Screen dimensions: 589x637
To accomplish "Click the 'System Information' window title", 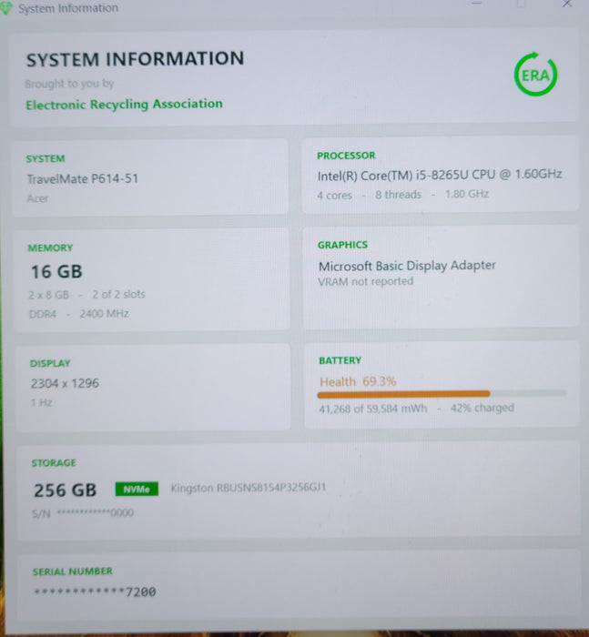I will coord(68,8).
